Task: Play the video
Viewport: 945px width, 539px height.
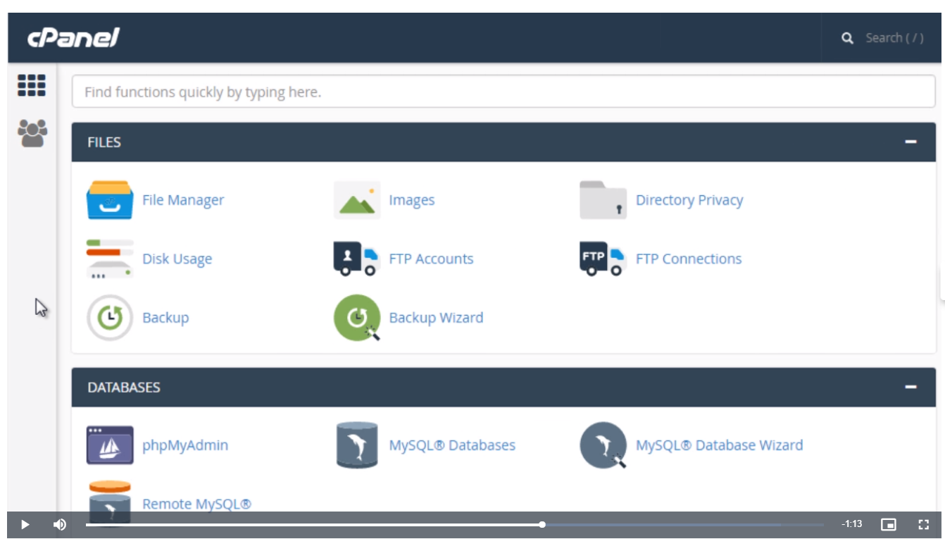Action: point(25,524)
